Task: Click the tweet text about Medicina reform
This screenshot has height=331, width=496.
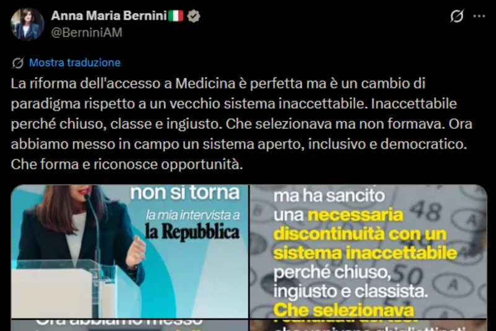Action: tap(241, 124)
